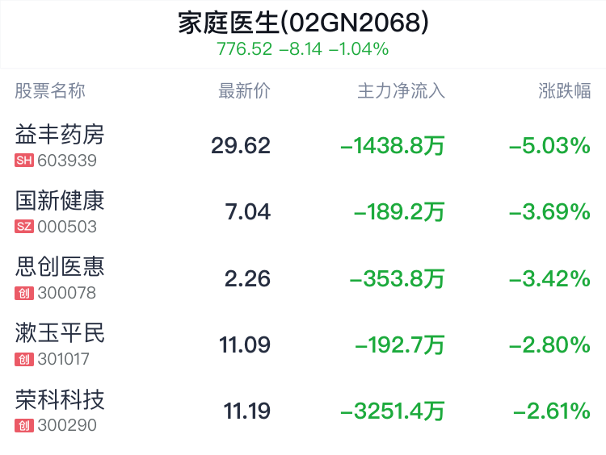Open the 益丰药房 stock row

coord(303,145)
